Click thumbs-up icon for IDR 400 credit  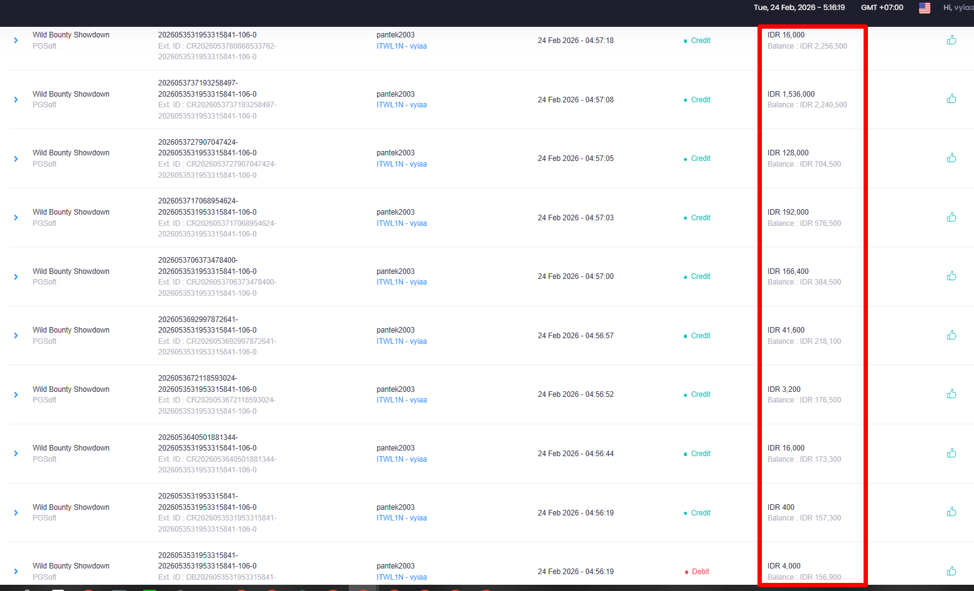pos(952,512)
